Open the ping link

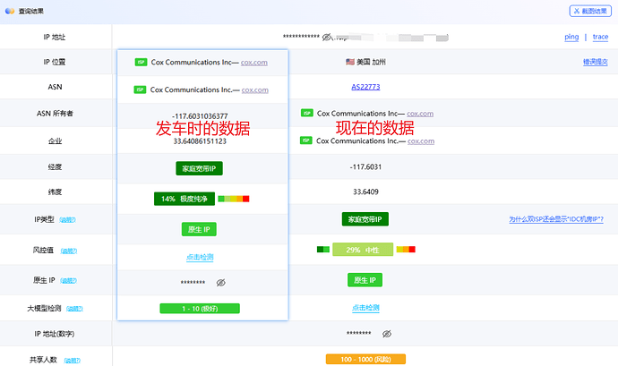pyautogui.click(x=571, y=37)
